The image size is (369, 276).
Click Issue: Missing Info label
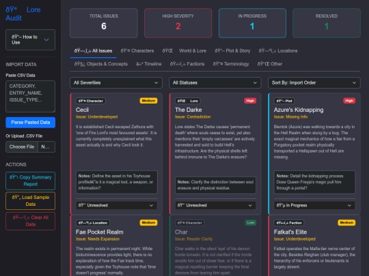(x=290, y=117)
